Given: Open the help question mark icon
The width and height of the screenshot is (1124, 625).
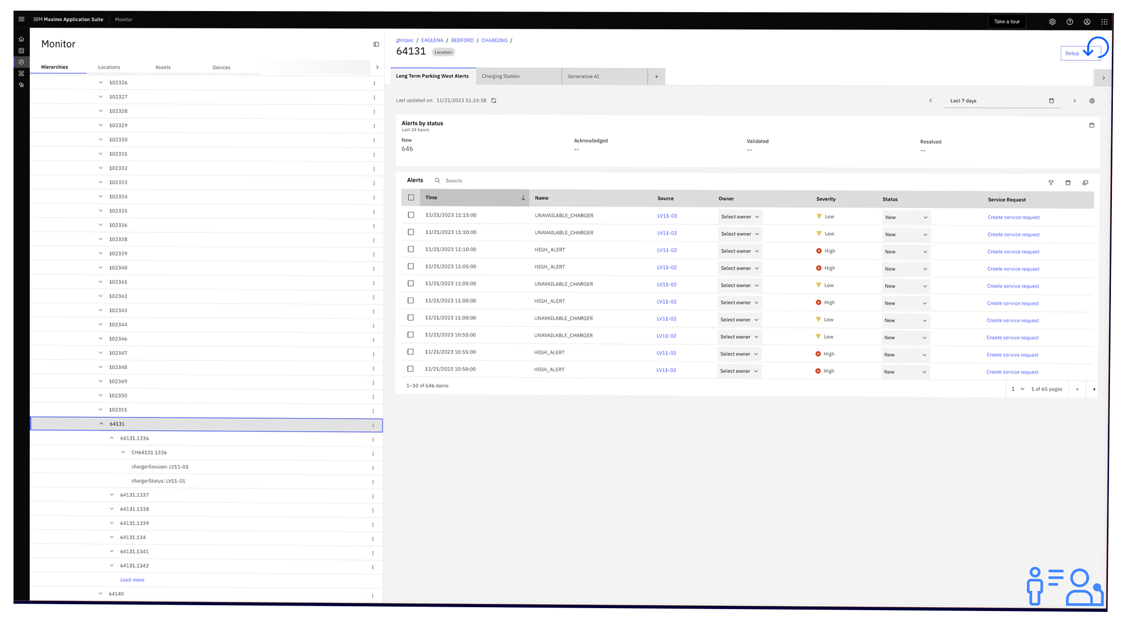Looking at the screenshot, I should click(1069, 22).
